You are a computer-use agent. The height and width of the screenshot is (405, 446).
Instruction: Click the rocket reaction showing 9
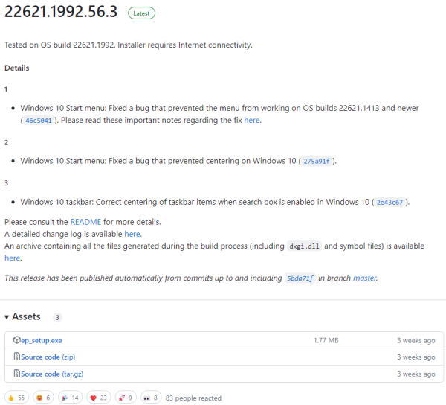point(126,398)
